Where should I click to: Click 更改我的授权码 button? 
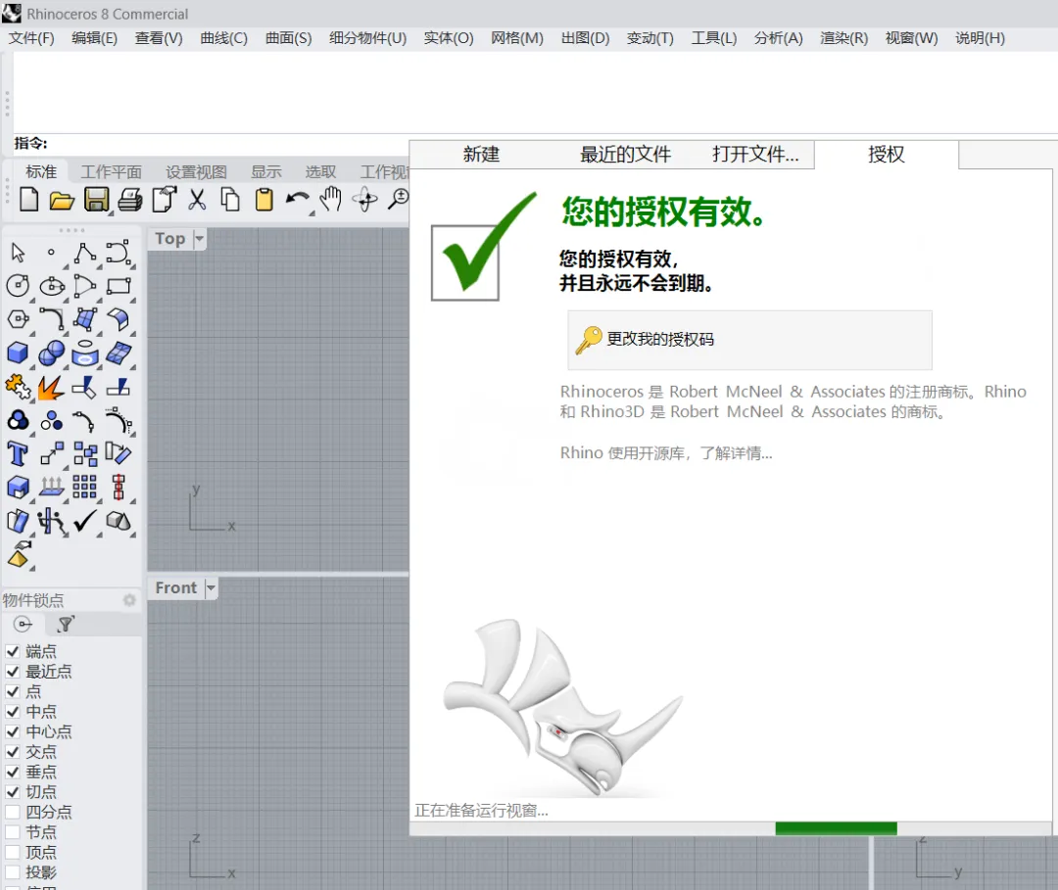(x=749, y=340)
